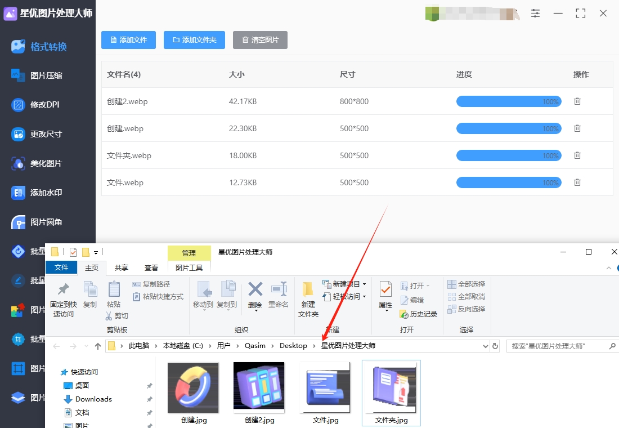Screen dimensions: 619x428
Task: Delete the 创建2.webp row with trash icon
Action: coord(577,101)
